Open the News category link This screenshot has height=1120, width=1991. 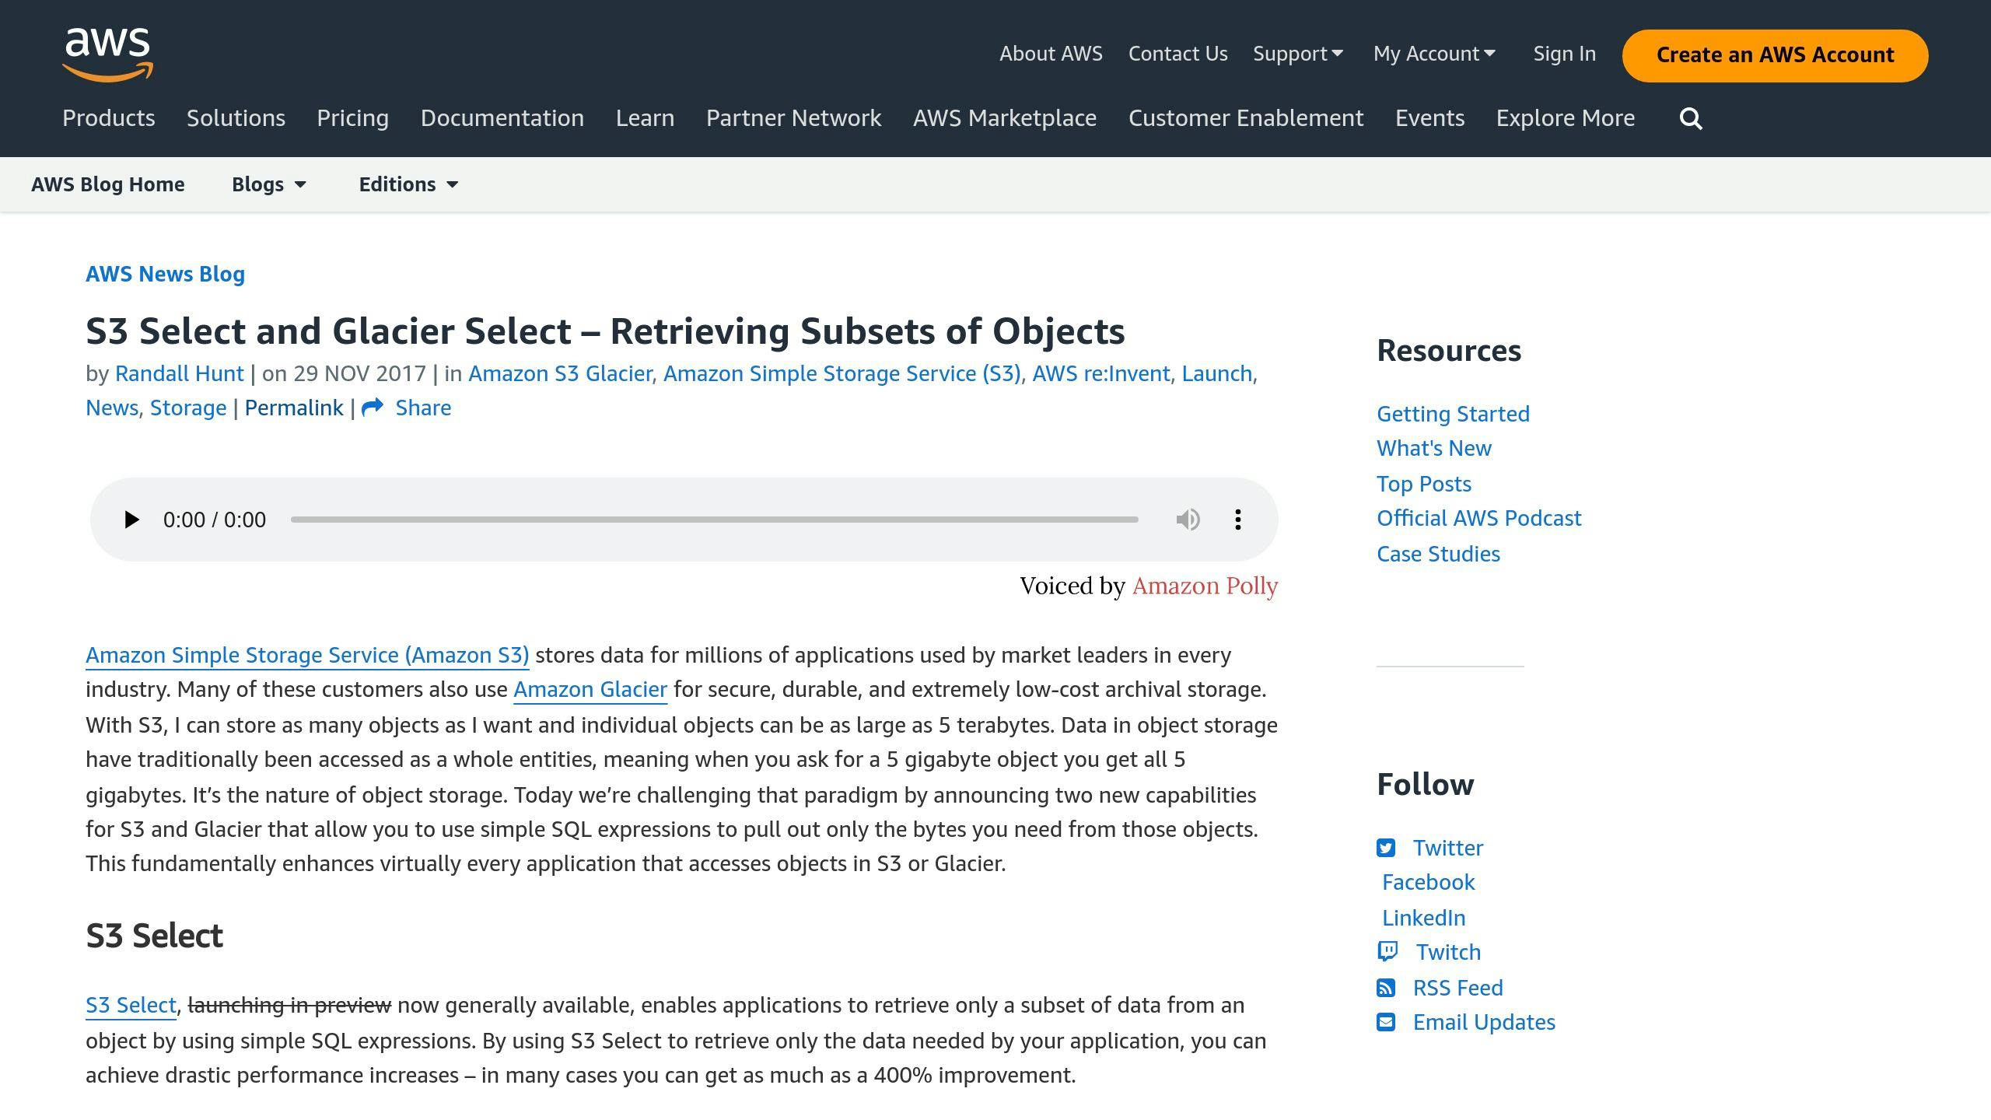pyautogui.click(x=112, y=408)
